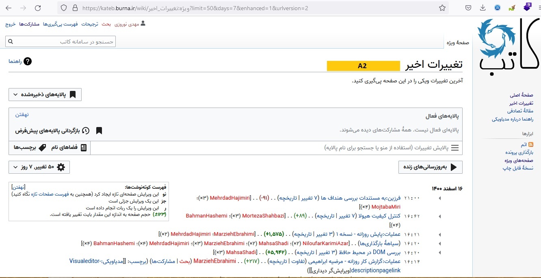Open the special page tab
This screenshot has width=541, height=278.
coord(458,43)
